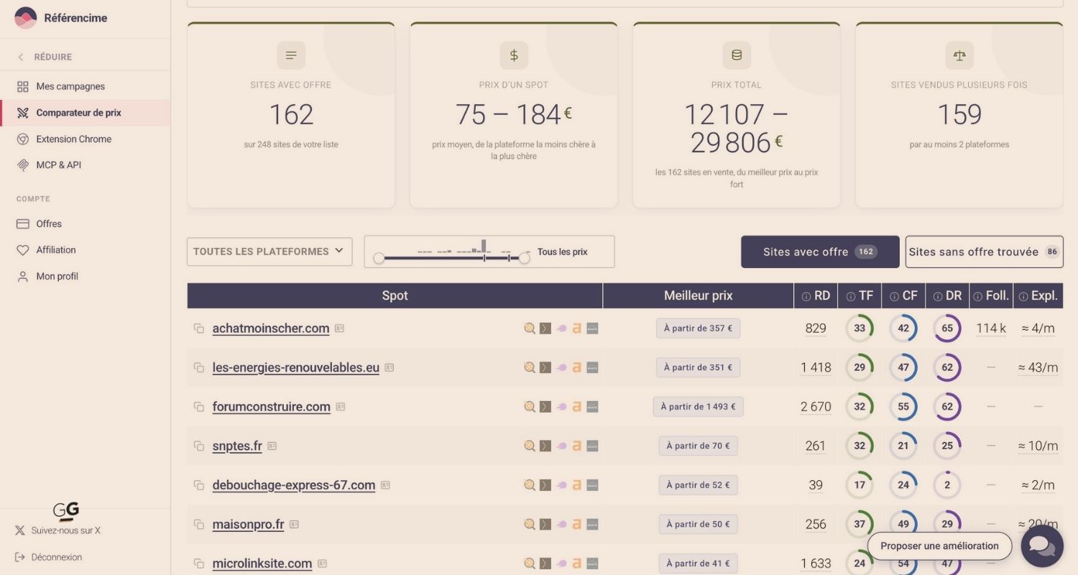Go to Mes campagnes
This screenshot has width=1078, height=575.
click(x=85, y=86)
